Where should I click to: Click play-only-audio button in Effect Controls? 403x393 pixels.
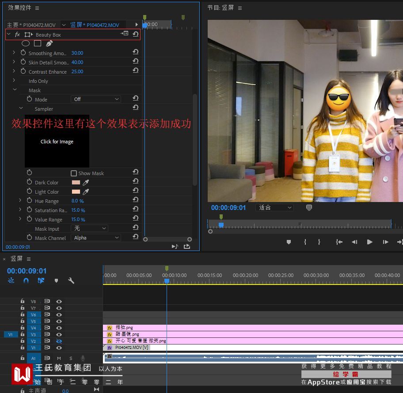pos(175,247)
